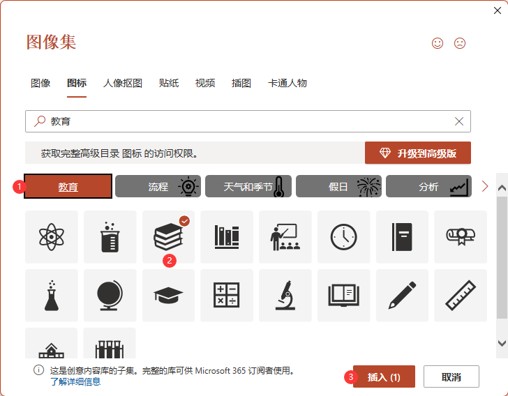
Task: Select the schoolhouse icon
Action: [x=52, y=343]
